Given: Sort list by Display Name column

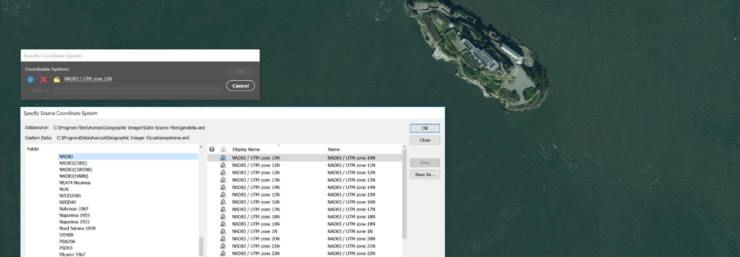Looking at the screenshot, I should (246, 149).
